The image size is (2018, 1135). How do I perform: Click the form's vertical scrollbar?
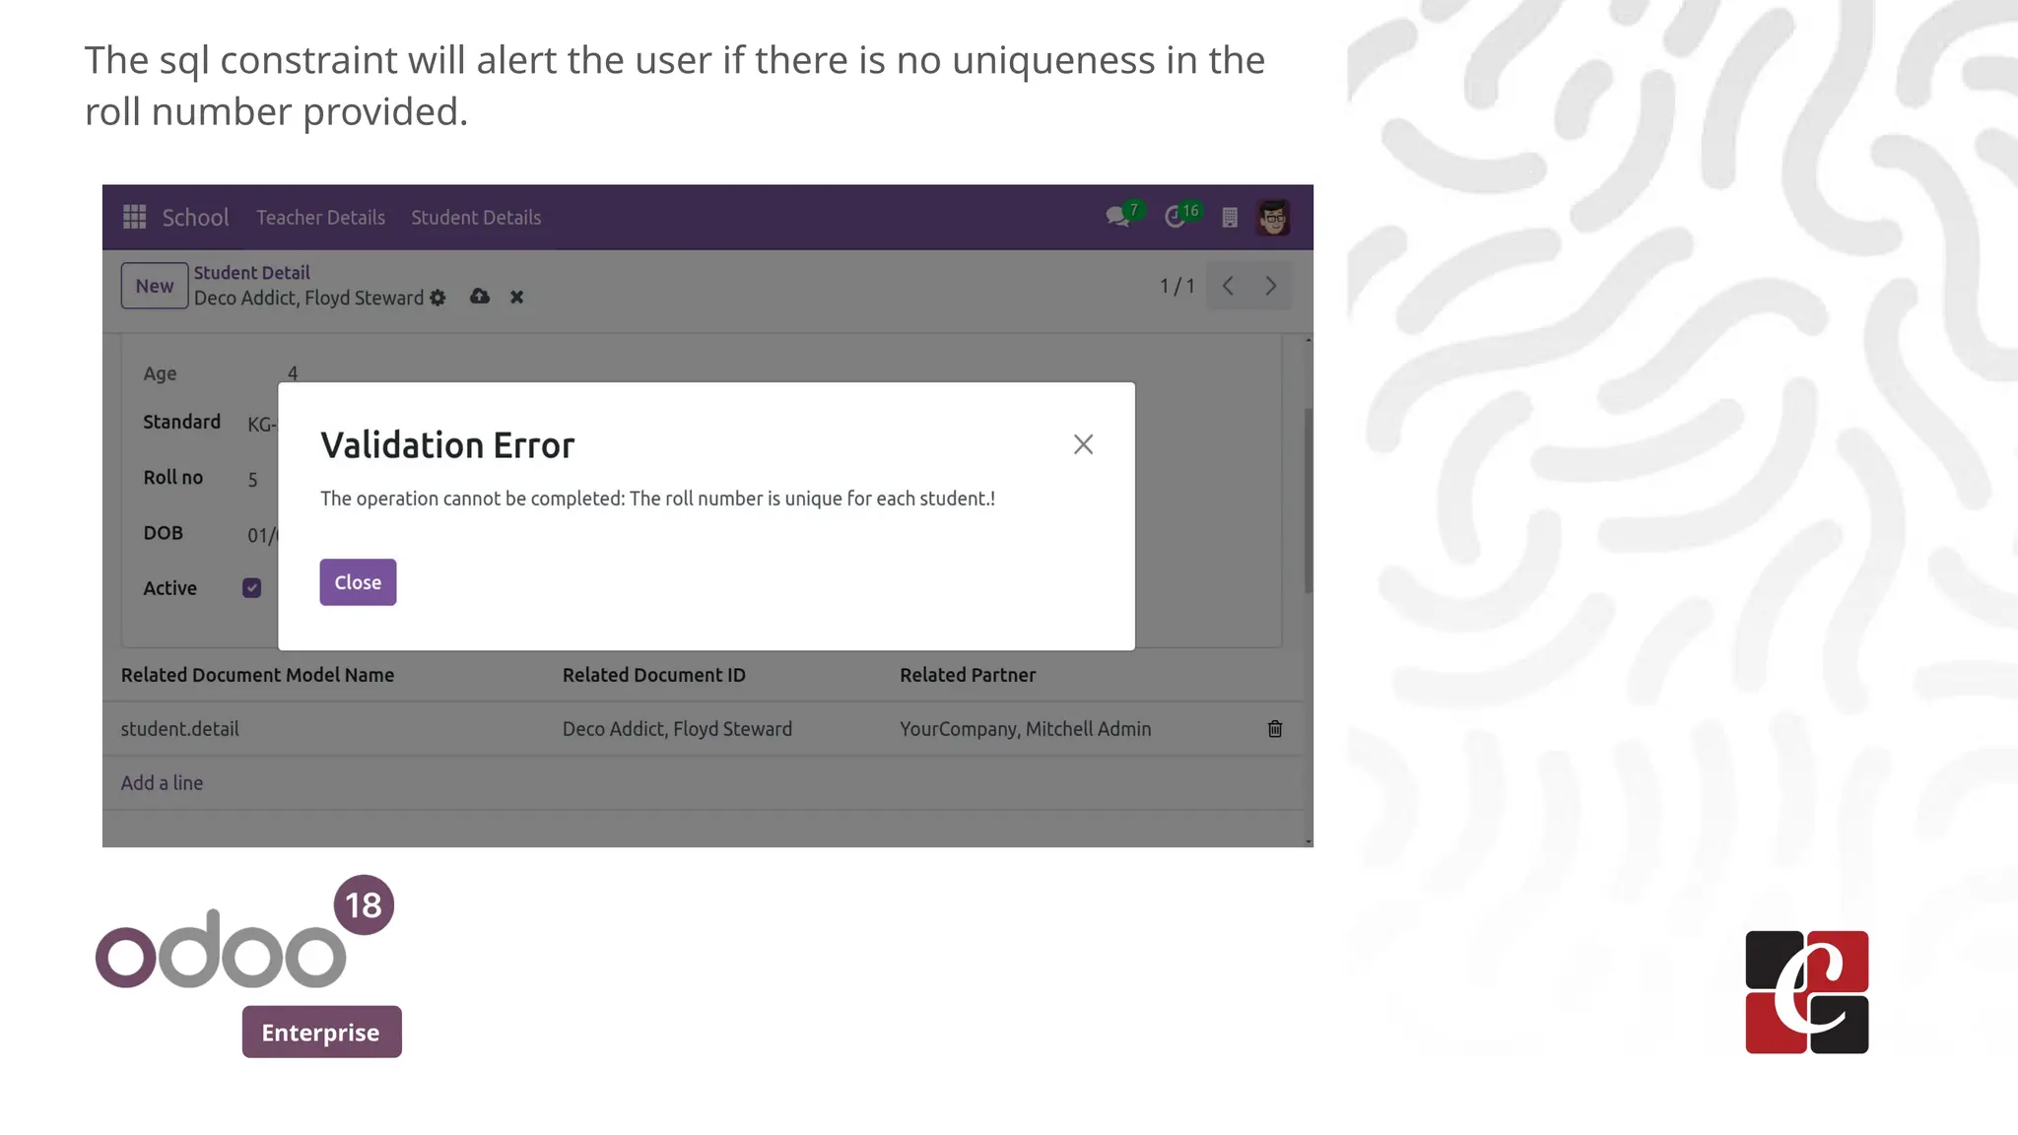[1309, 501]
